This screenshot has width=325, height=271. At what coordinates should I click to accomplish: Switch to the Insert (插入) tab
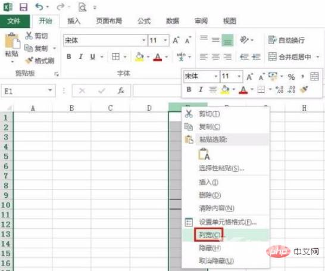click(74, 21)
